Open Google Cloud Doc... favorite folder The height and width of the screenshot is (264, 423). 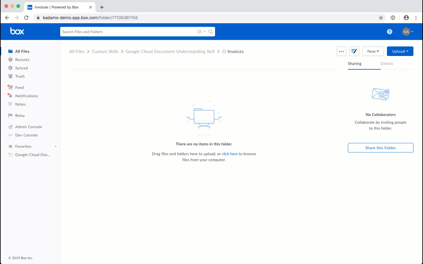pos(33,155)
